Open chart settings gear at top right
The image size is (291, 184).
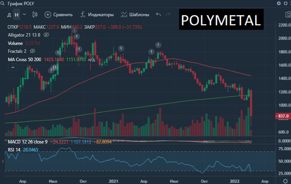tap(278, 3)
